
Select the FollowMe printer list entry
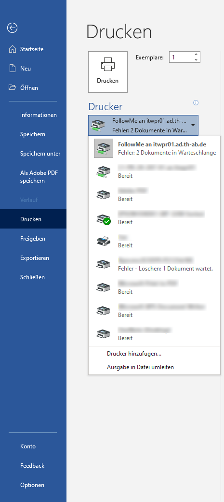[155, 148]
